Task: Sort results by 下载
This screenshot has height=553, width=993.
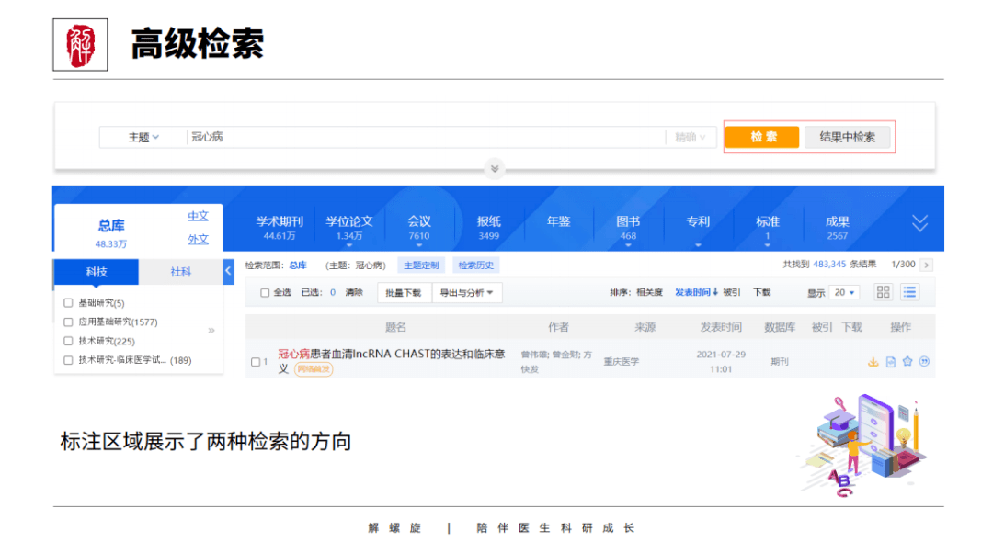Action: click(x=762, y=292)
